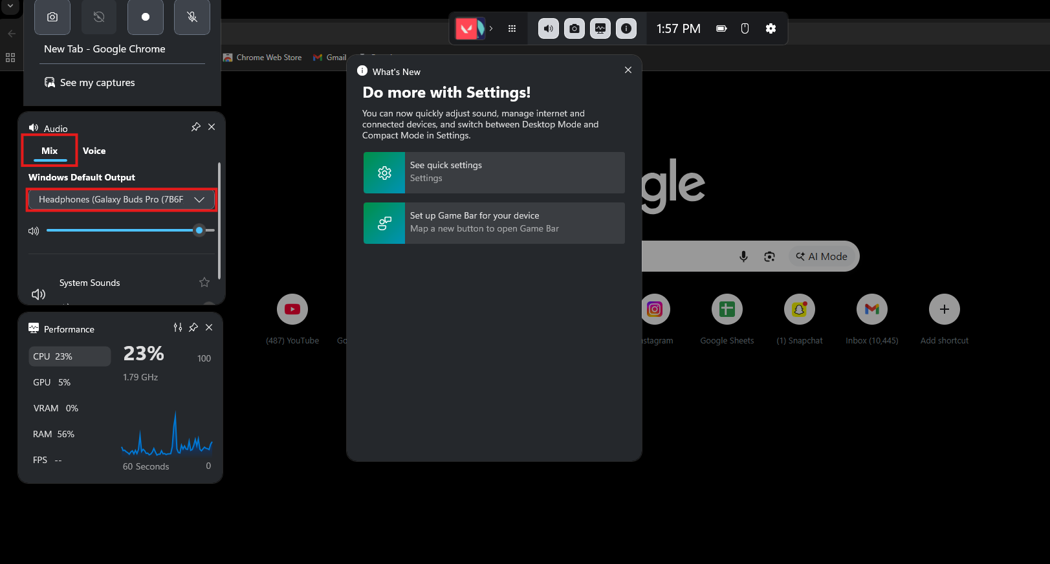Viewport: 1050px width, 564px height.
Task: Click the Capture widget icon in Game Bar
Action: tap(574, 28)
